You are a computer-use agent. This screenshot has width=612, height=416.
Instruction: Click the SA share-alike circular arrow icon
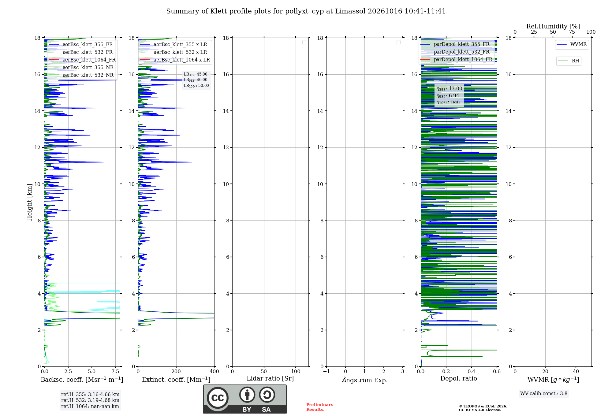coord(267,395)
